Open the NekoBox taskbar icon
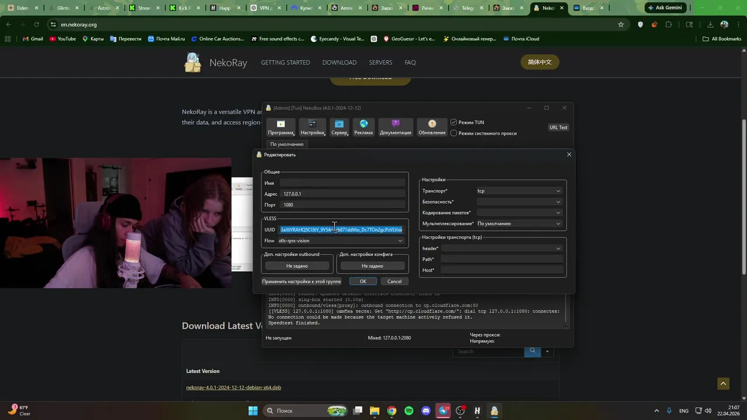This screenshot has width=747, height=420. tap(494, 411)
